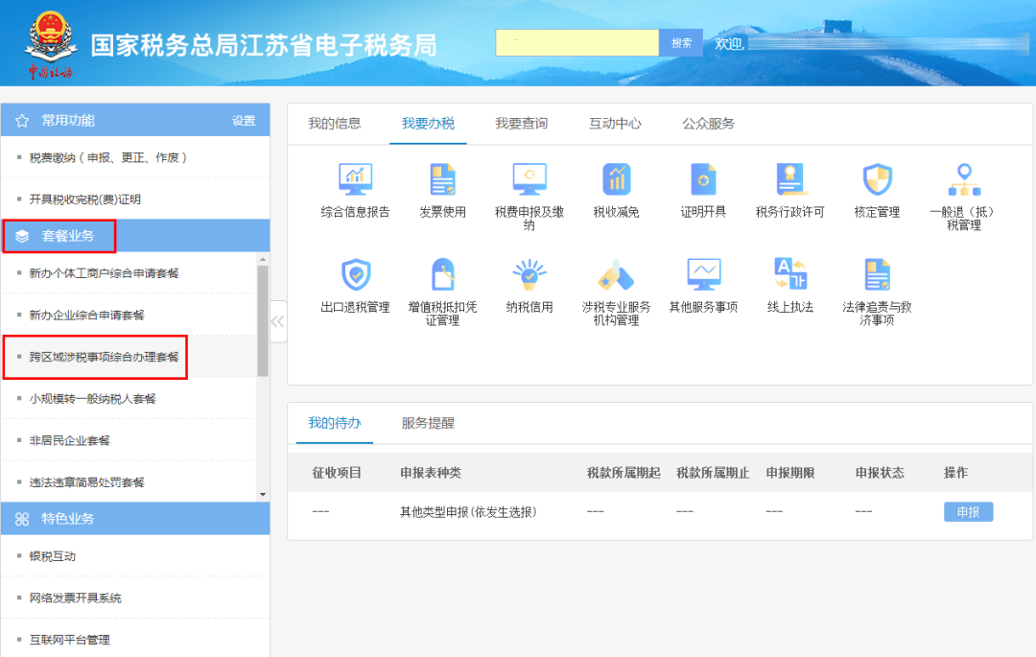Open 互联网平台管理
The height and width of the screenshot is (657, 1036).
pos(69,640)
